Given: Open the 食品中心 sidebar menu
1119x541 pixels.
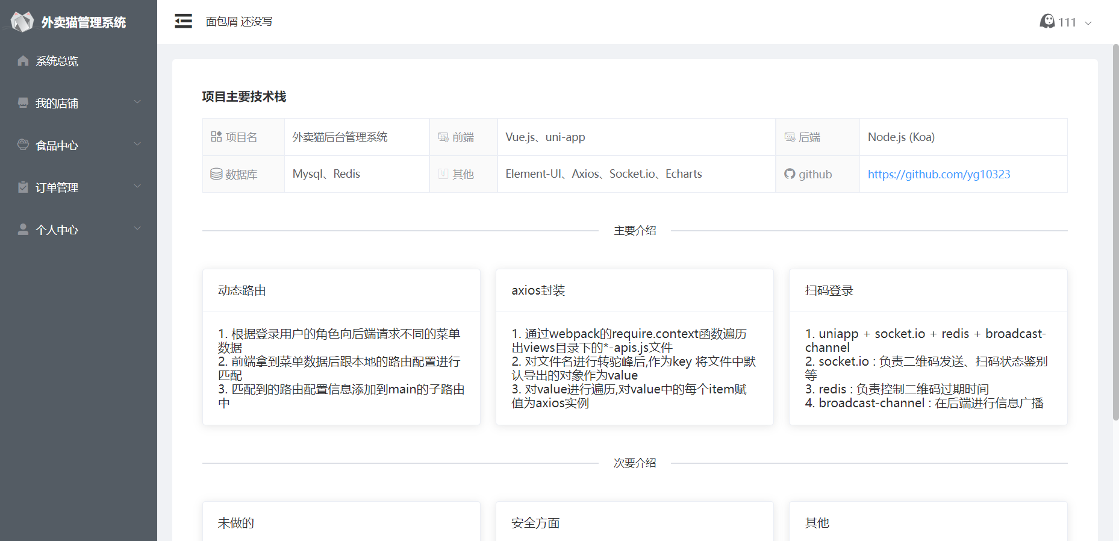Looking at the screenshot, I should 78,145.
